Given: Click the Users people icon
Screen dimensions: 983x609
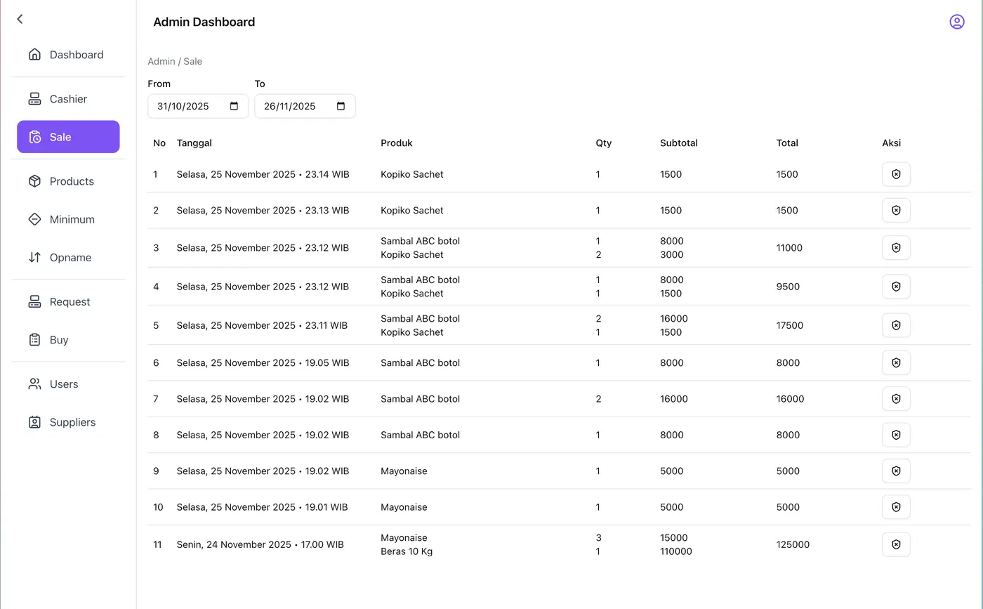Looking at the screenshot, I should pyautogui.click(x=34, y=384).
